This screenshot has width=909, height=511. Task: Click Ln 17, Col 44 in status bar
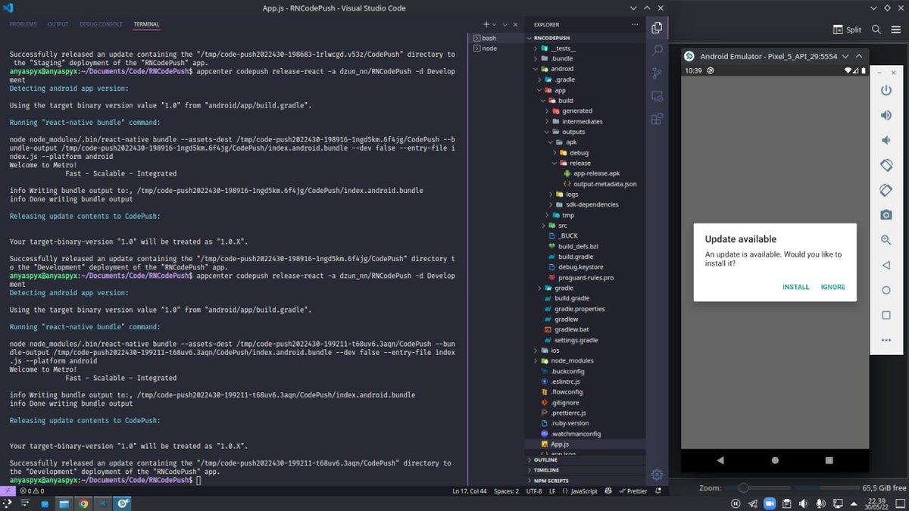pos(470,491)
